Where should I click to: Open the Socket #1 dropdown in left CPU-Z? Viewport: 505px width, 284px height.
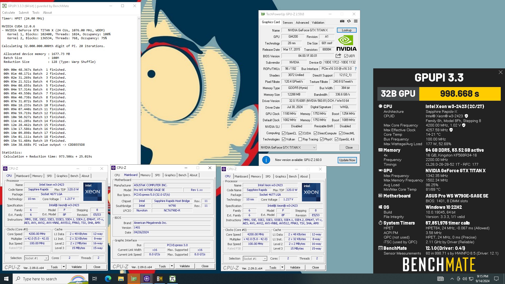point(37,258)
